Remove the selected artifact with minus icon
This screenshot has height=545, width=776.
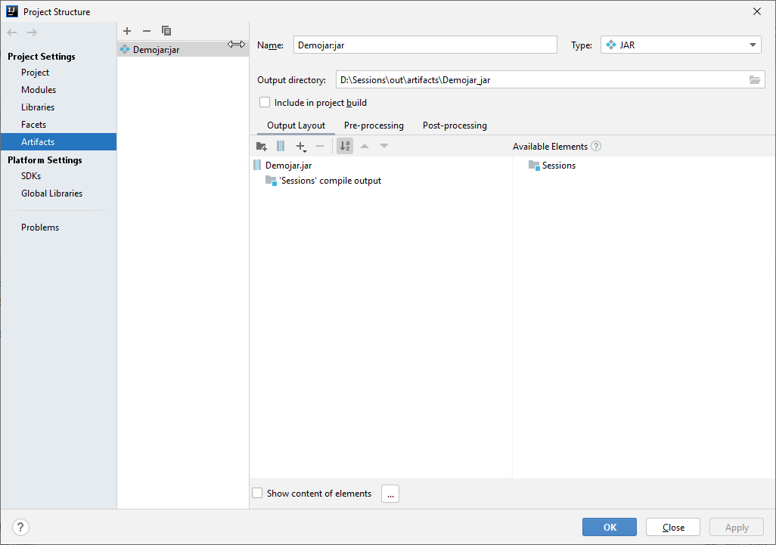pos(147,31)
